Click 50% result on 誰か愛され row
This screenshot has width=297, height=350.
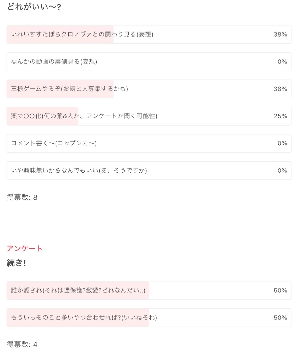[x=280, y=290]
